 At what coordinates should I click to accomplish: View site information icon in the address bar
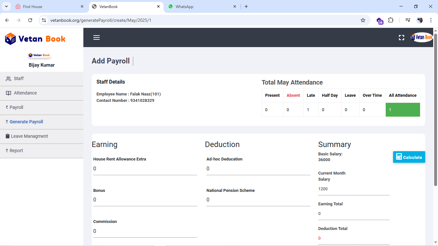click(44, 20)
